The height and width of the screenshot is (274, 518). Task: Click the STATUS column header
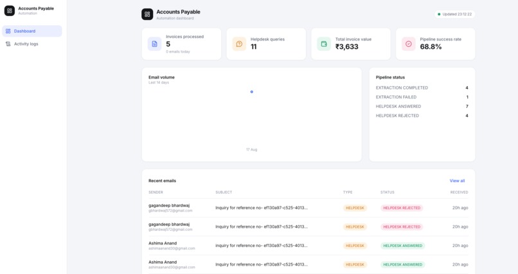click(x=387, y=192)
